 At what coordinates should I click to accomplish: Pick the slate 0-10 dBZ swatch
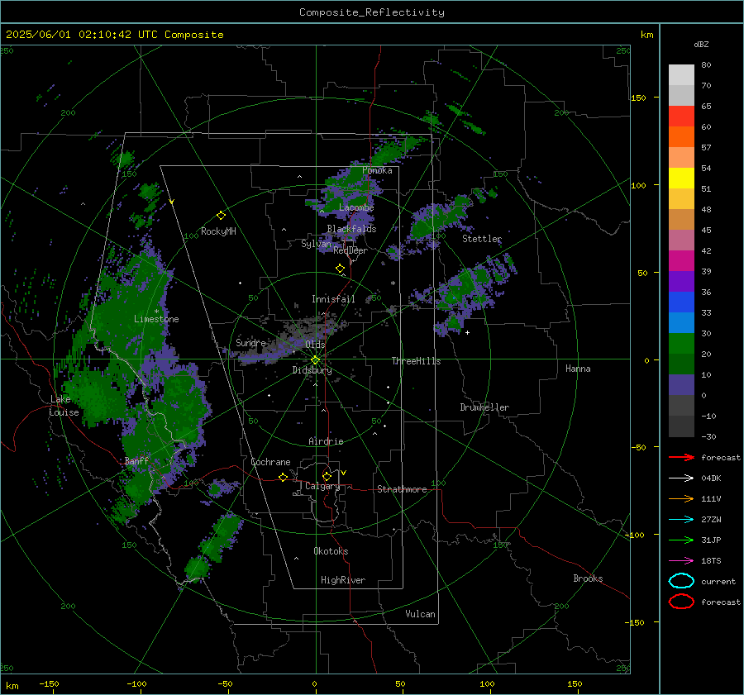(x=681, y=385)
